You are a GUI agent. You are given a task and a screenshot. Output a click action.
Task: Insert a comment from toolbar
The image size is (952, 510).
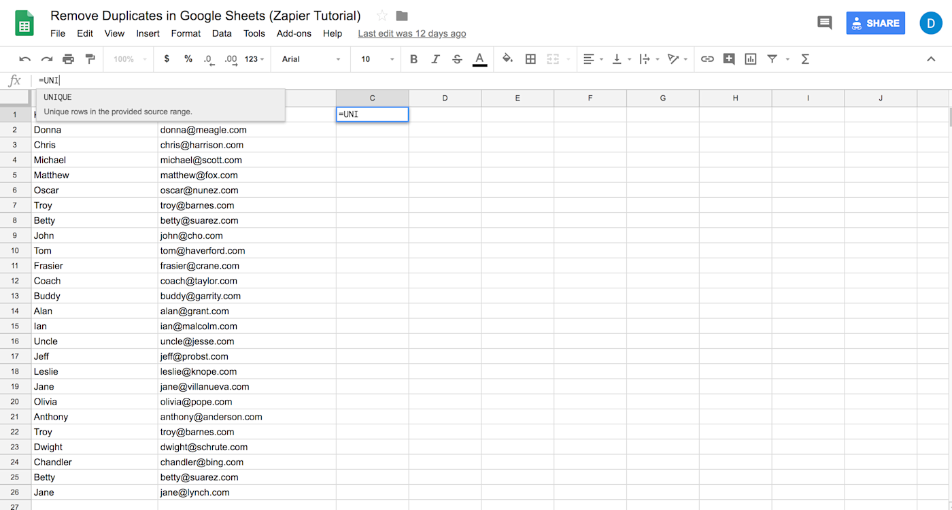[x=729, y=59]
